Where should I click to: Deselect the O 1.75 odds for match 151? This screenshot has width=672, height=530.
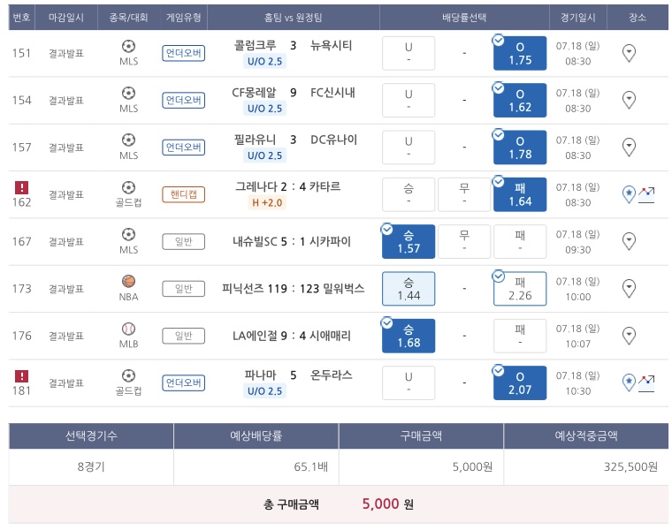(519, 54)
